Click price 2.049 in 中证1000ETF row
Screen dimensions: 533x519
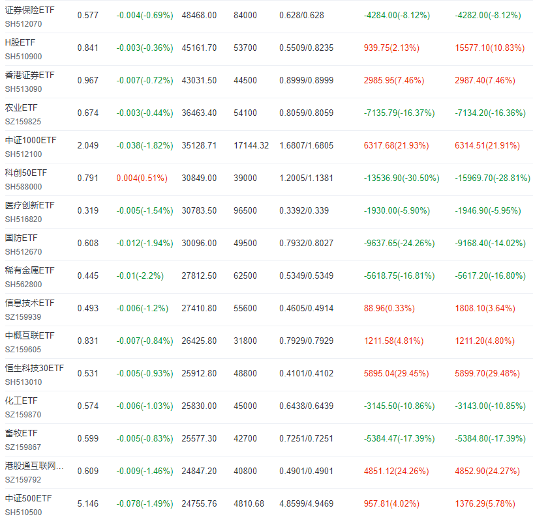[x=88, y=146]
